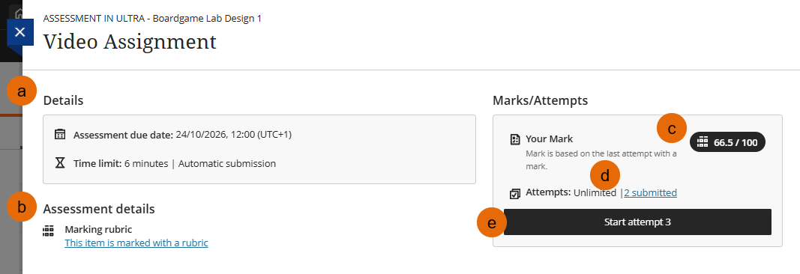Open the 66.5 / 100 mark pill
This screenshot has width=800, height=274.
[727, 142]
